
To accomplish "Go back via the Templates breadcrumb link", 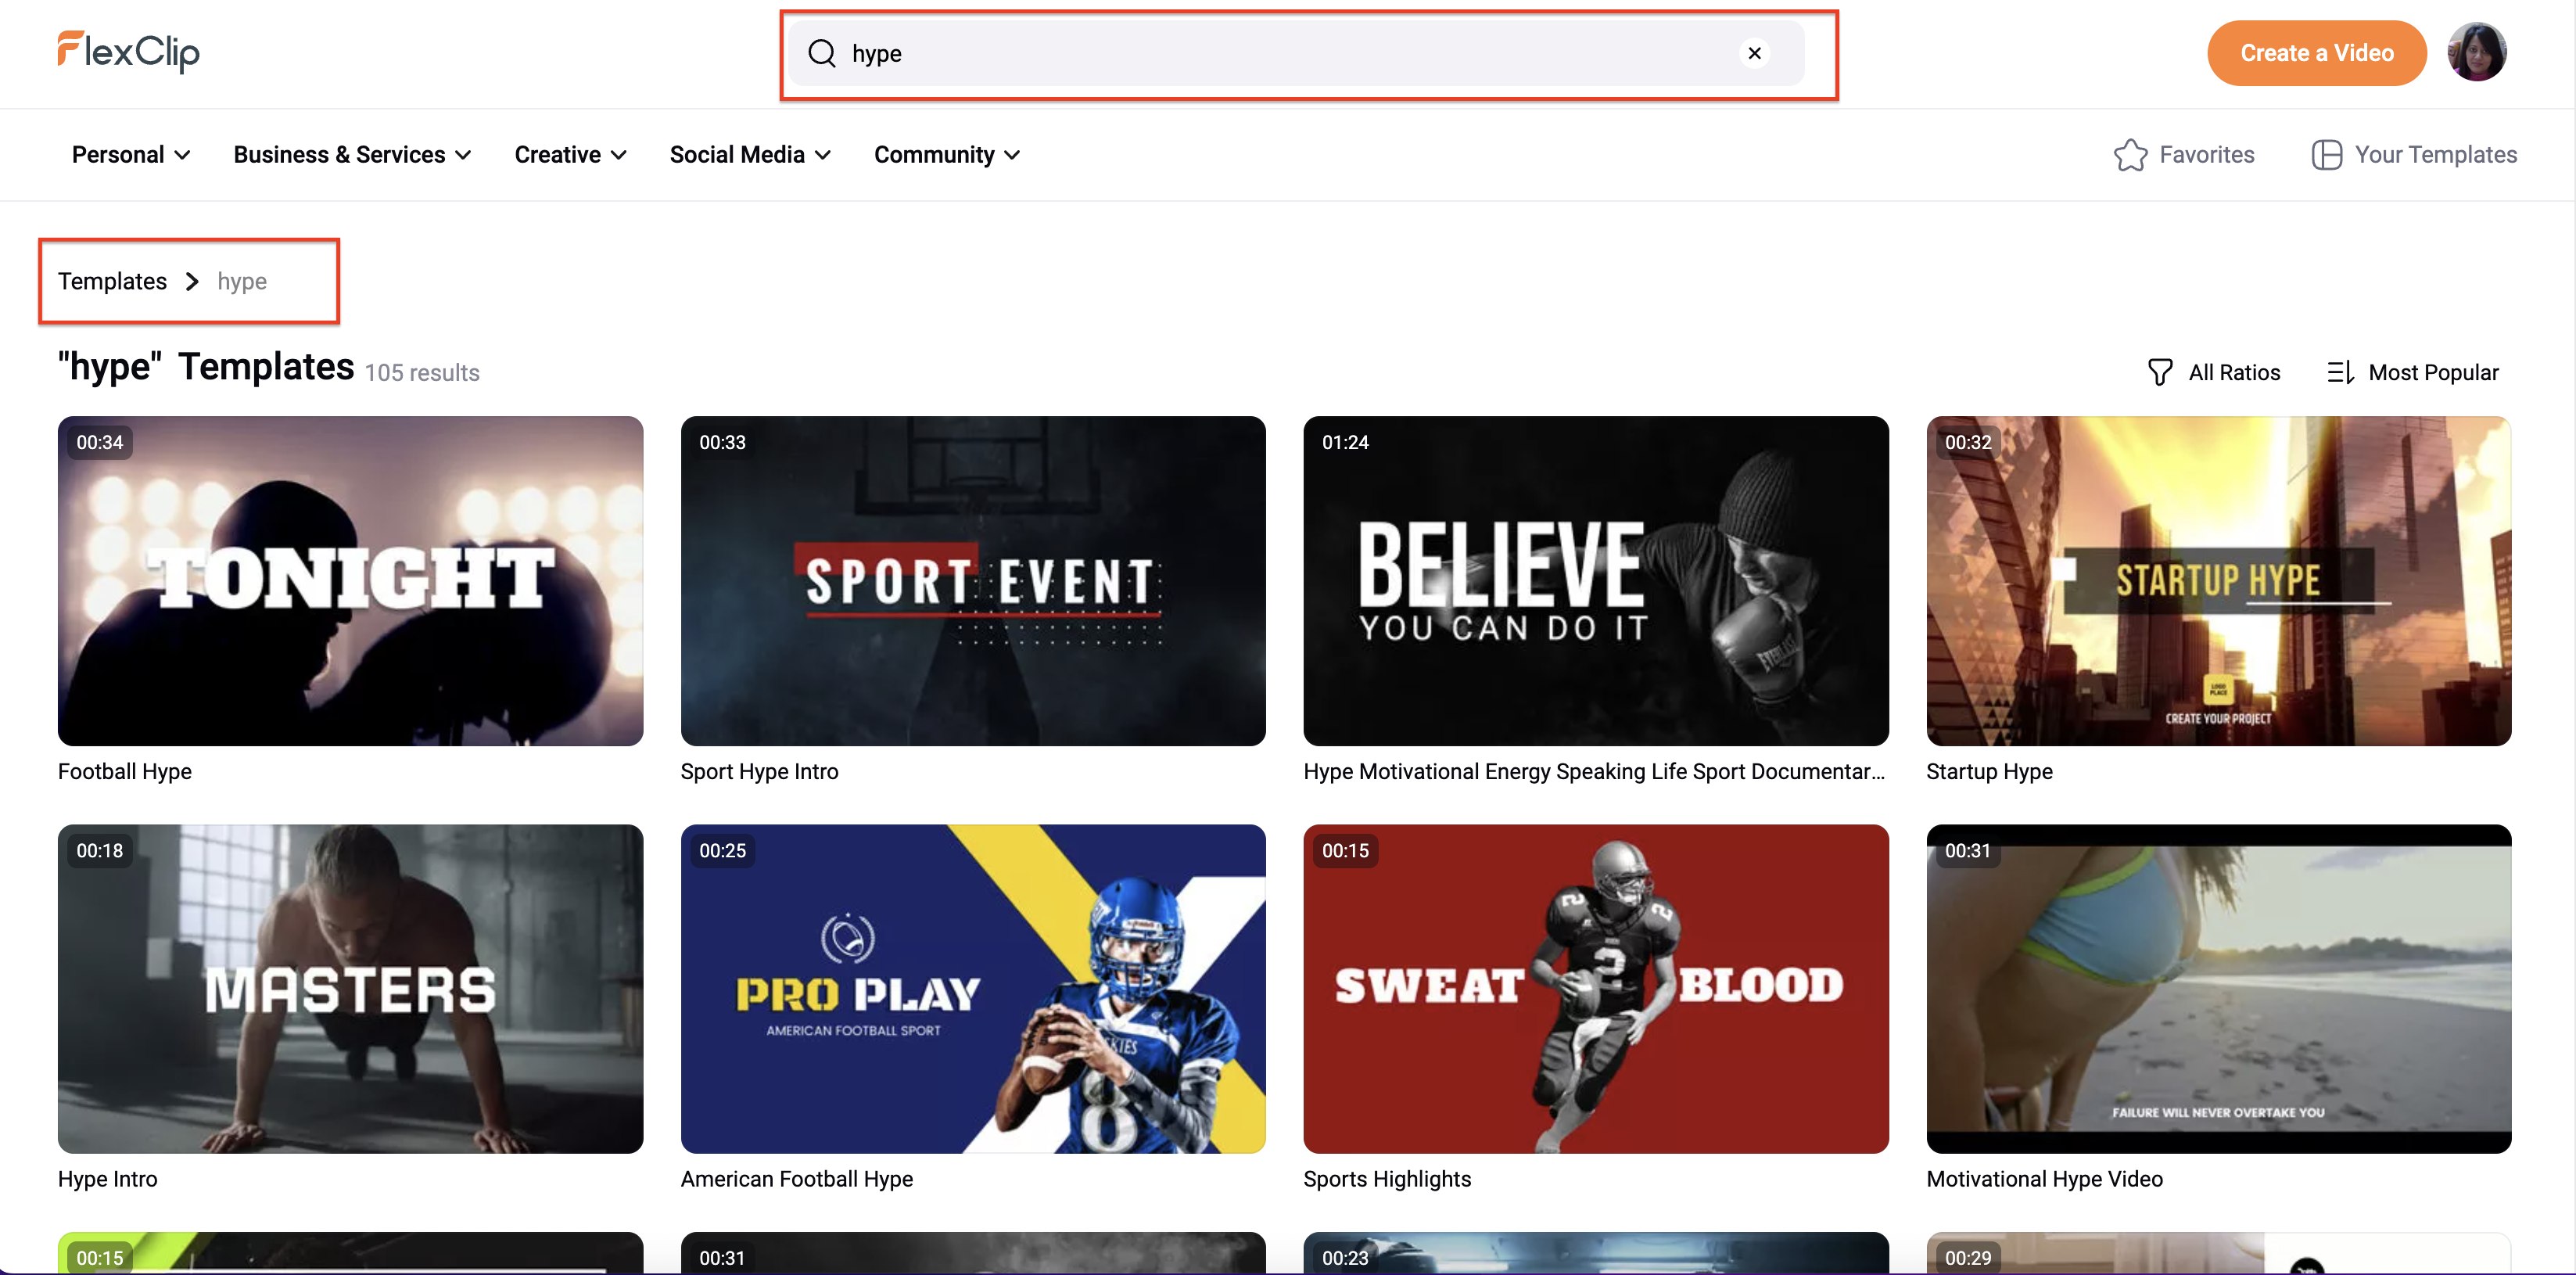I will point(111,281).
